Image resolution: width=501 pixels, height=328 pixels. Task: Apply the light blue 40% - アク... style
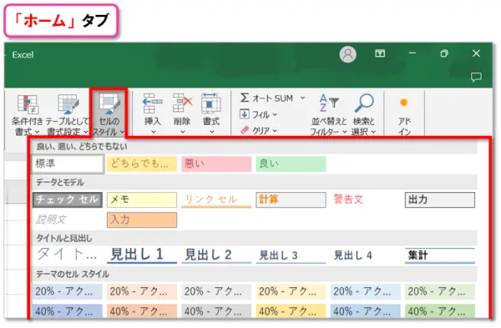tap(365, 310)
